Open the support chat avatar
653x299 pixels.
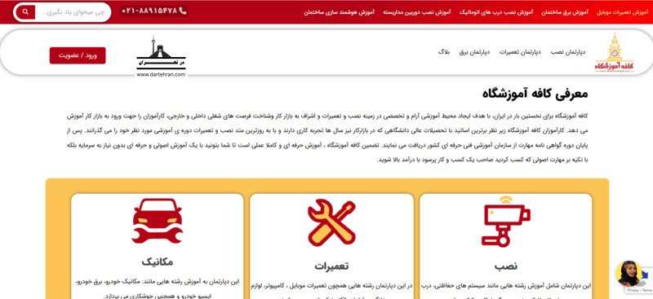coord(629,273)
